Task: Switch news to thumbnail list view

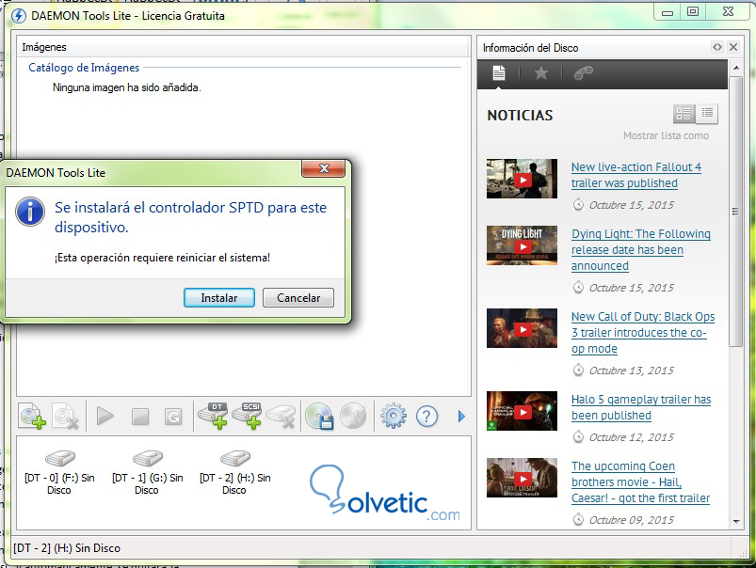Action: point(684,114)
